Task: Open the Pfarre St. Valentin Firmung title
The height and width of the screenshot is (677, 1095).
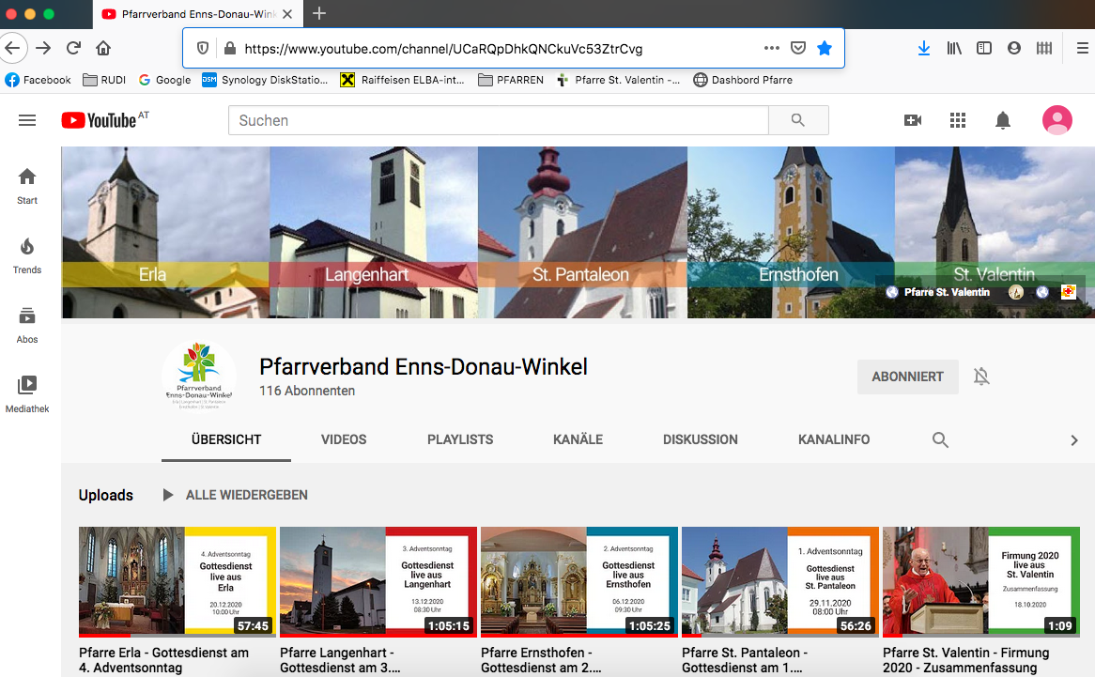Action: point(965,660)
